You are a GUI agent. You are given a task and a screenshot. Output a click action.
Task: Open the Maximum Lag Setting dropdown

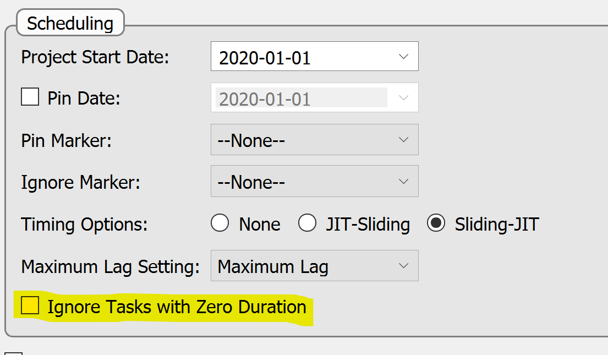(x=314, y=266)
